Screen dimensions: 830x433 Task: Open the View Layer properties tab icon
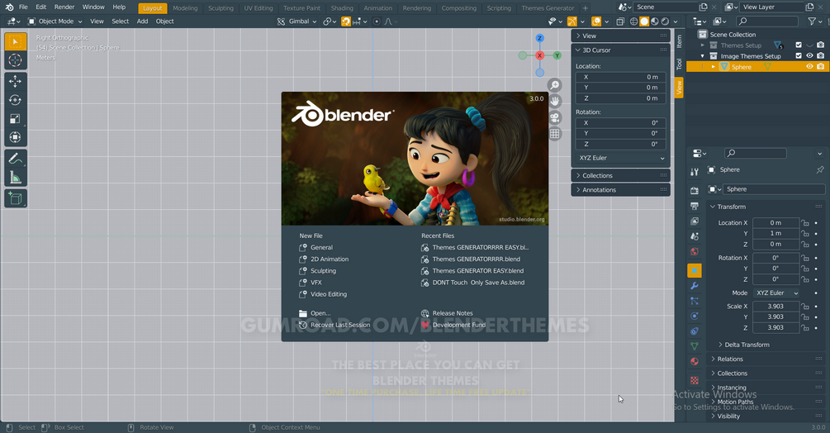point(695,221)
